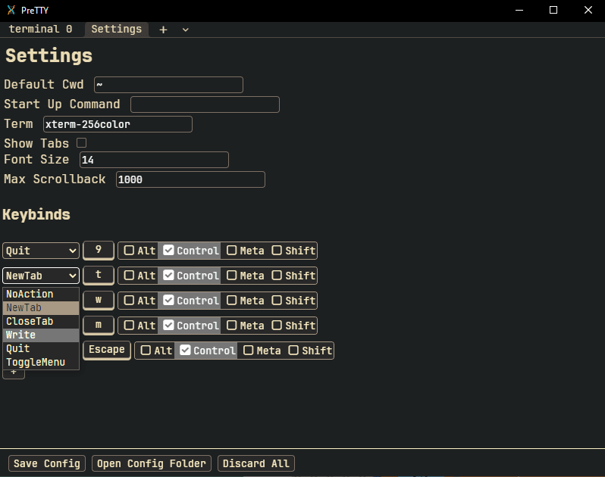Screen dimensions: 605x477
Task: Click the plus icon to open new tab
Action: (x=163, y=30)
